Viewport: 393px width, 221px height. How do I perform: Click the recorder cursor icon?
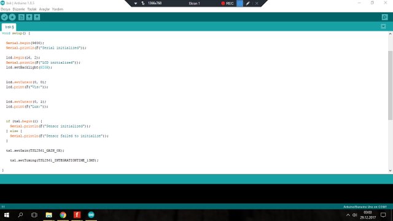pyautogui.click(x=143, y=4)
